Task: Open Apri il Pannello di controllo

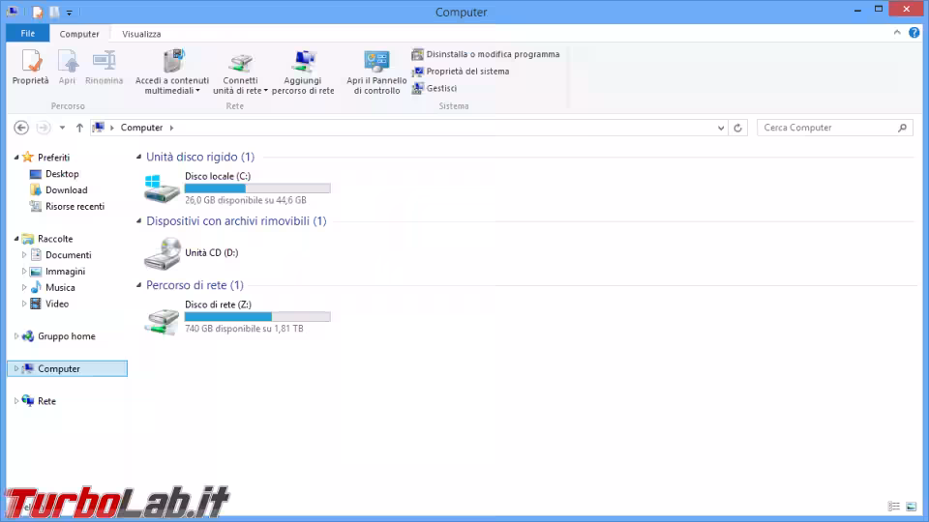Action: (x=376, y=72)
